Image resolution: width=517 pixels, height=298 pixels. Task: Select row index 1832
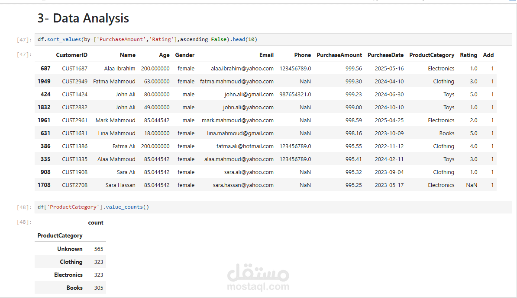(x=44, y=107)
